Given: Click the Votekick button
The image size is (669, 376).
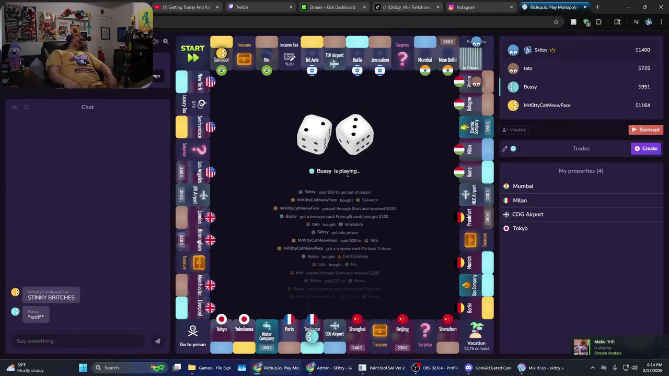Looking at the screenshot, I should 514,130.
